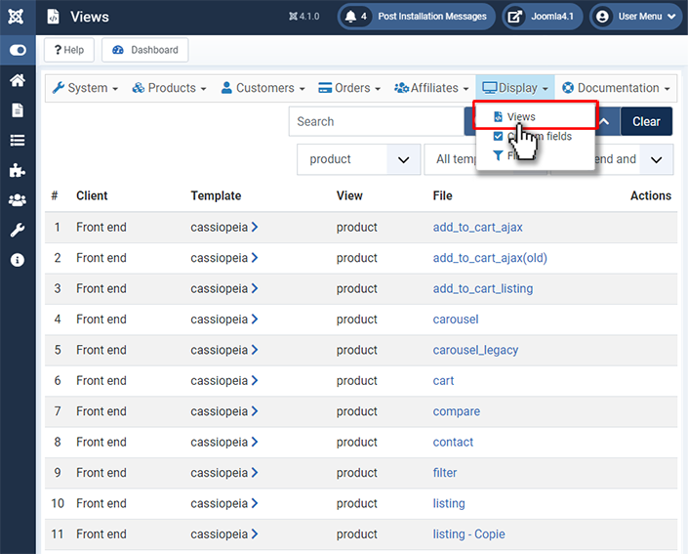The width and height of the screenshot is (688, 554).
Task: Focus the Search input field
Action: coord(377,121)
